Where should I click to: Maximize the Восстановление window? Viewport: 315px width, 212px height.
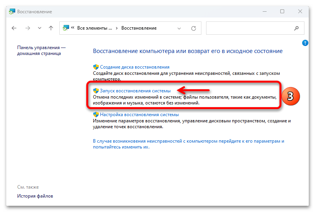282,11
